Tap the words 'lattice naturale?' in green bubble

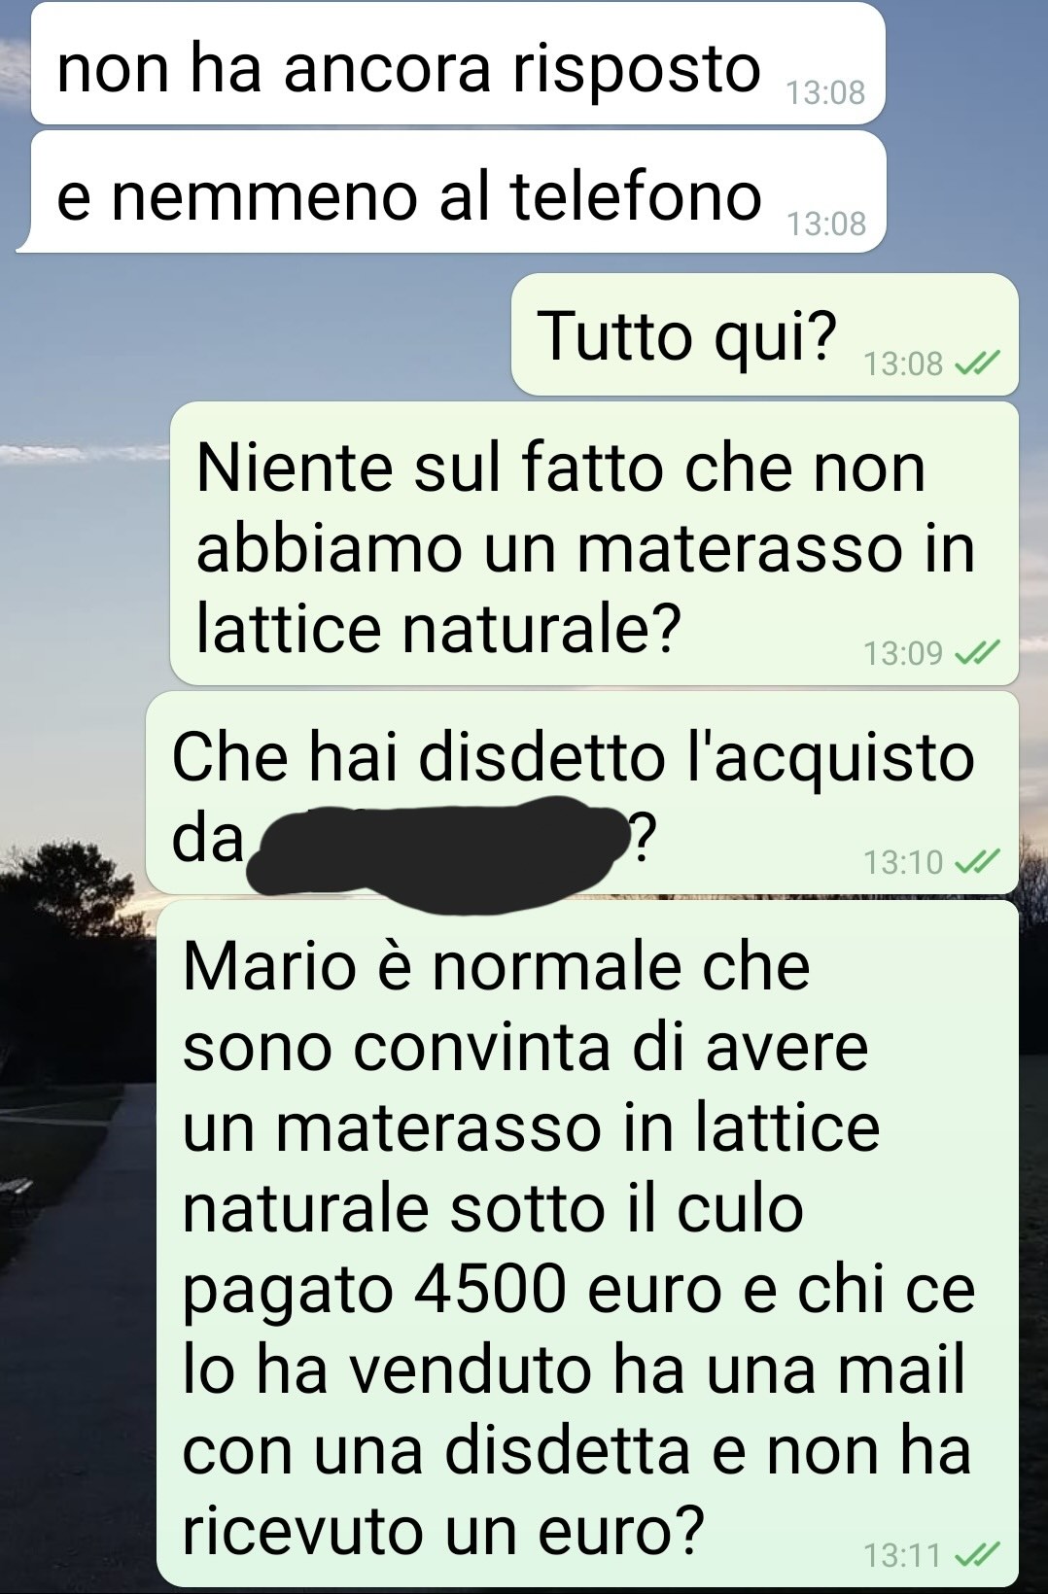(x=438, y=627)
